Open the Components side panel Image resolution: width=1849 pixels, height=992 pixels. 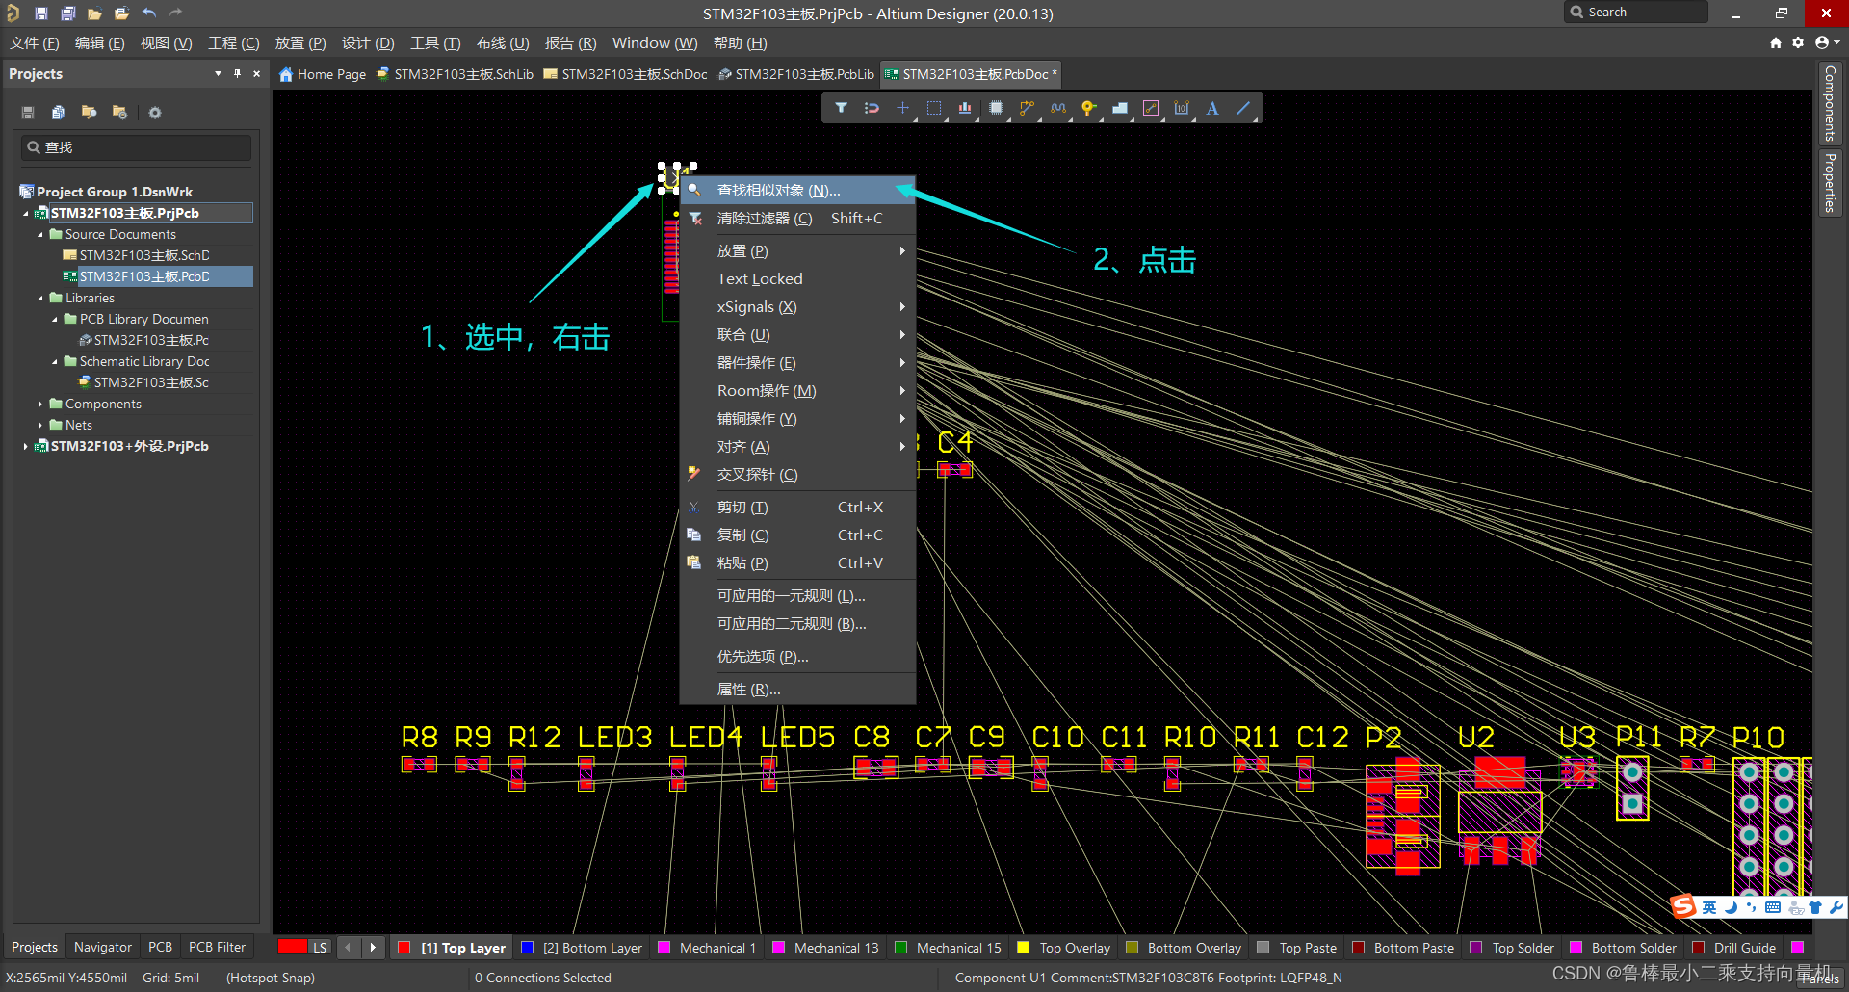pyautogui.click(x=1830, y=103)
